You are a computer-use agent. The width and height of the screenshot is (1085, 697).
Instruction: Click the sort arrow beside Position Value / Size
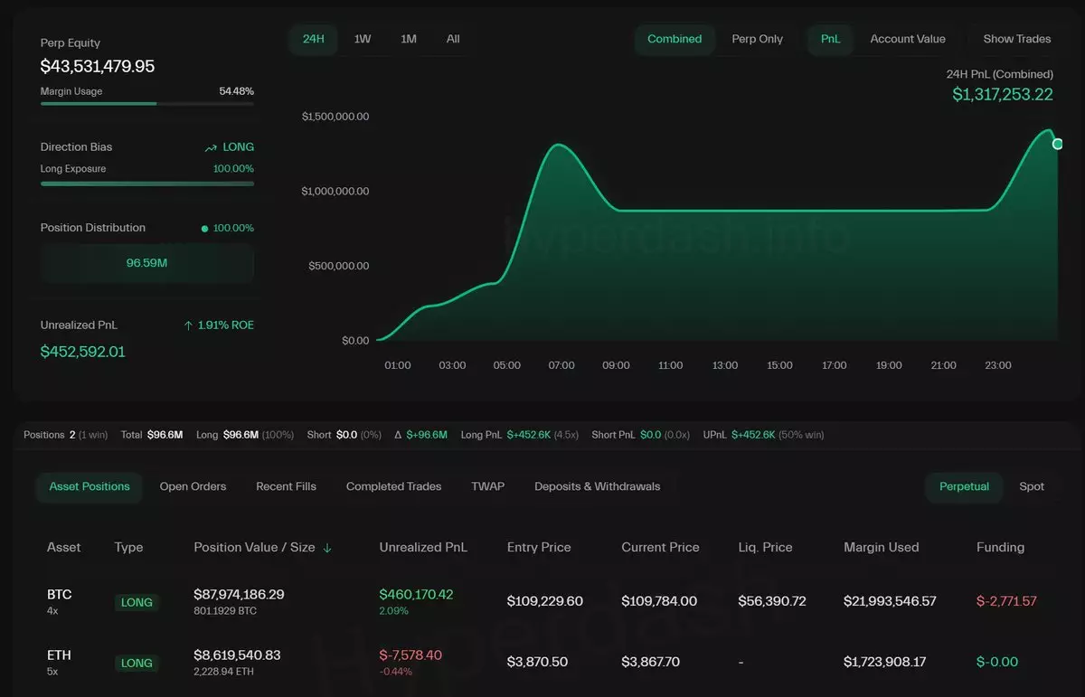pos(327,548)
